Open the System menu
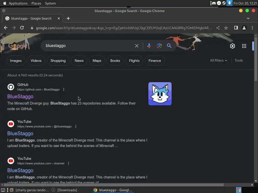Viewport: 258px width, 193px height. point(50,3)
